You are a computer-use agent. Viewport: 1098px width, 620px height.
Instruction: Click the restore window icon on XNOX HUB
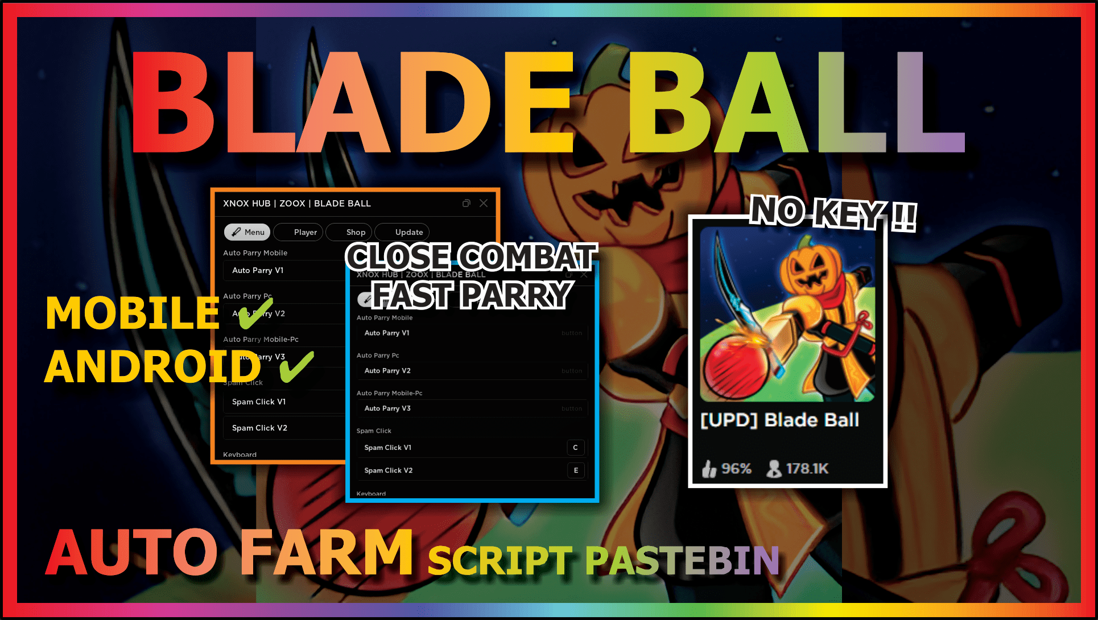(467, 204)
